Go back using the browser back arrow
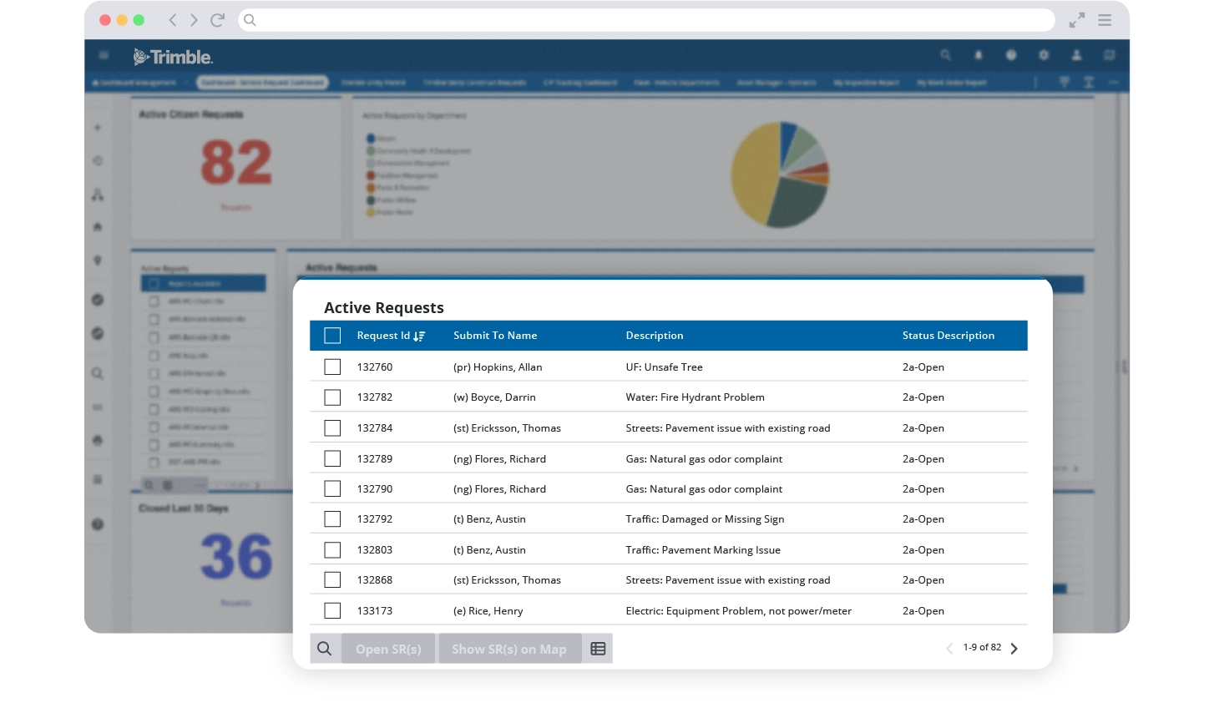 click(173, 20)
